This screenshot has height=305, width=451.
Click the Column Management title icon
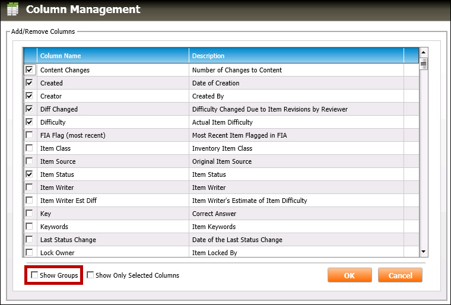coord(12,9)
